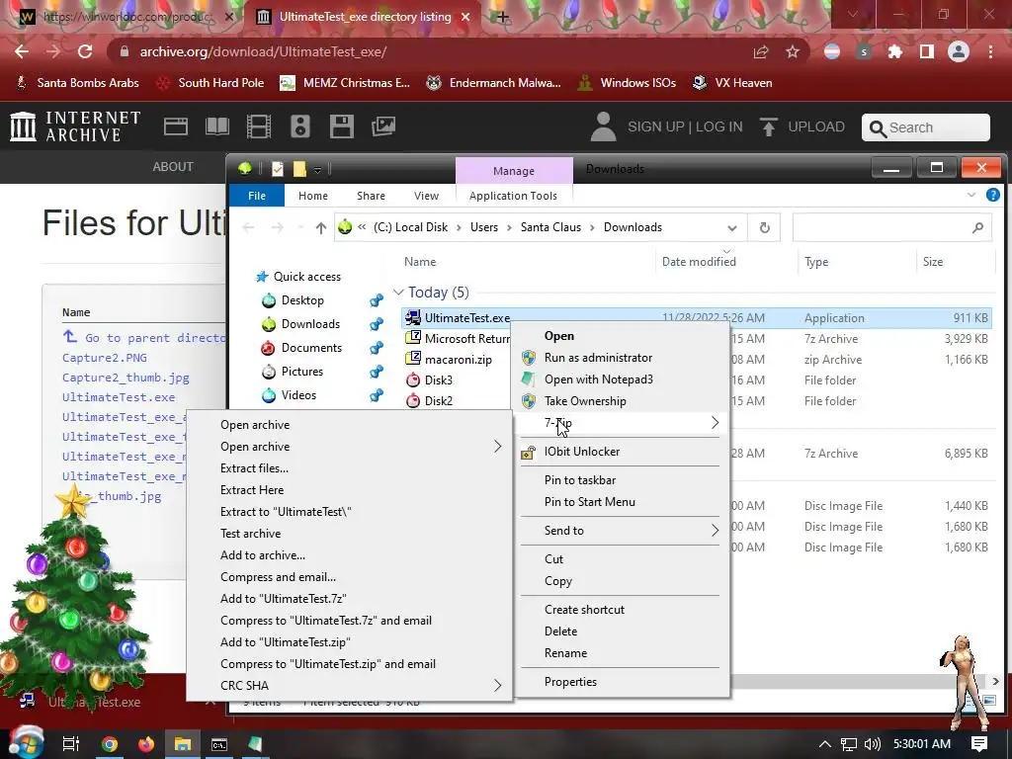Viewport: 1012px width, 759px height.
Task: Open a new browser tab
Action: coord(502,17)
